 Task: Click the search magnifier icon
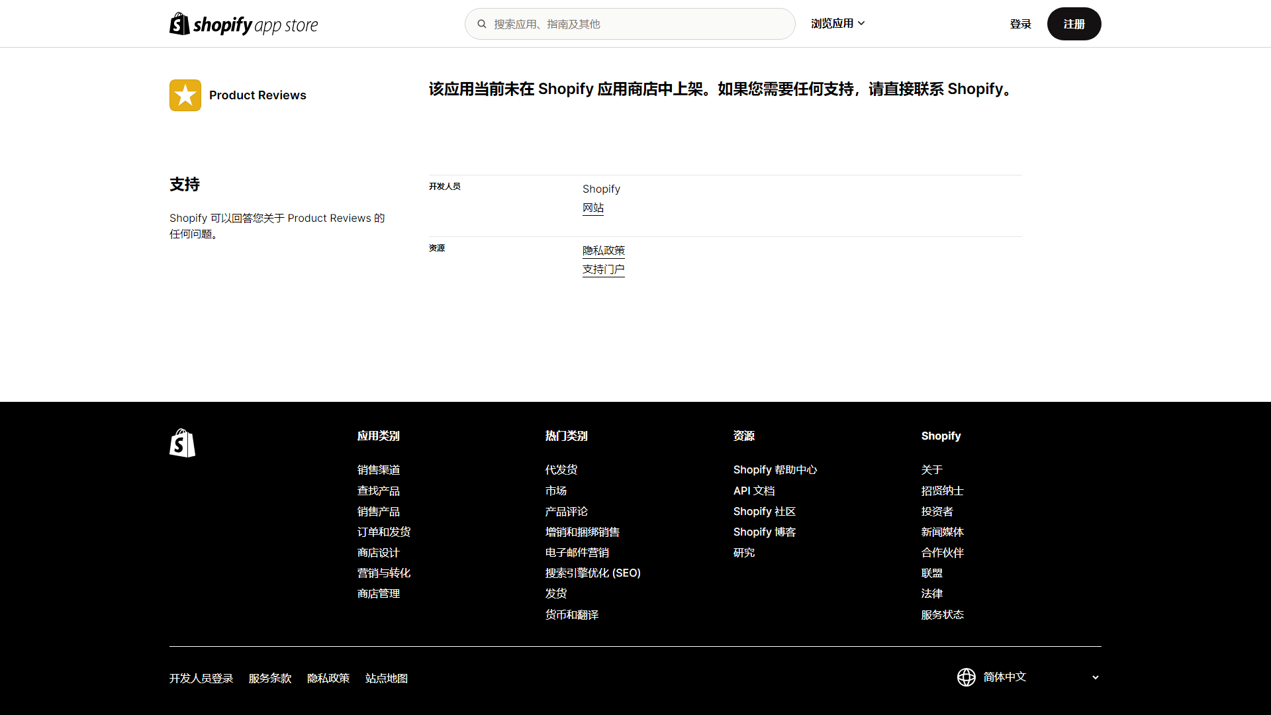(x=482, y=24)
